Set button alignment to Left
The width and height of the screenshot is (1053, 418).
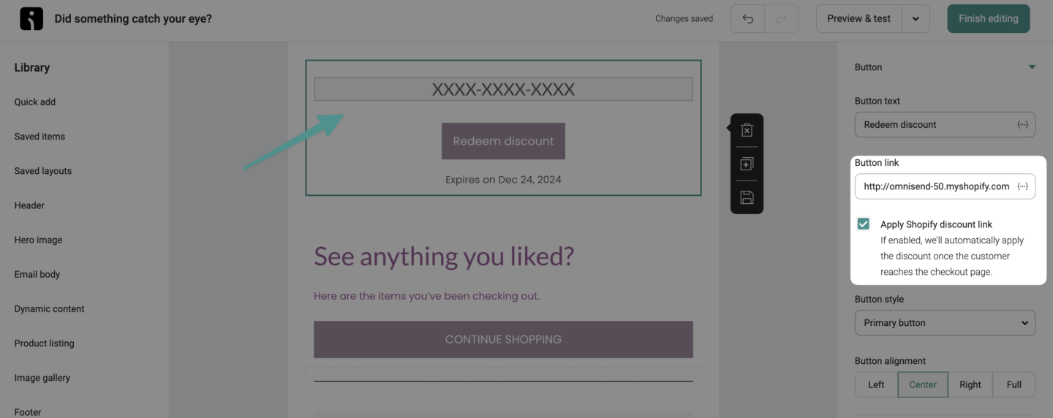(876, 384)
